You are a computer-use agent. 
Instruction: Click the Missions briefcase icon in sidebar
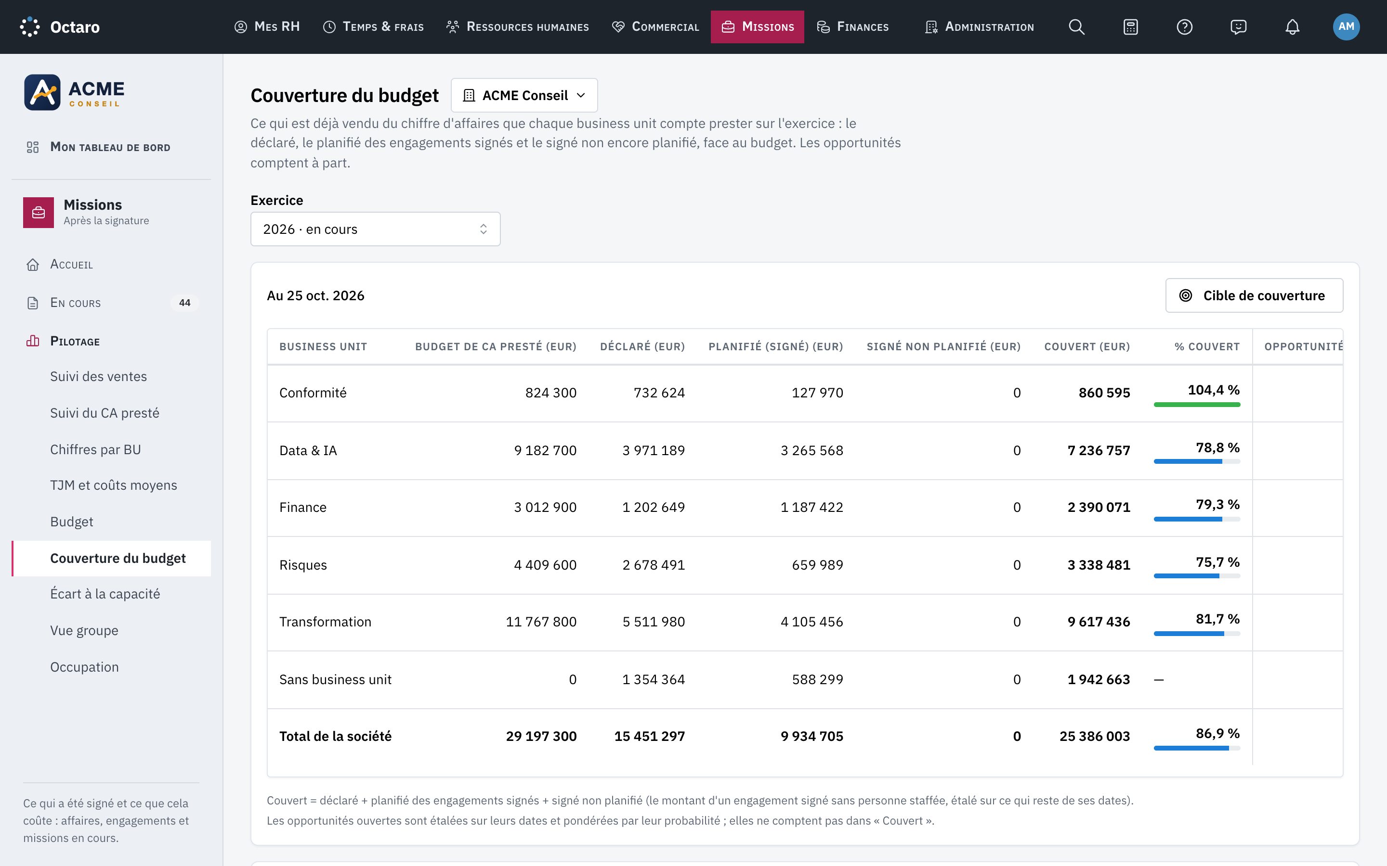(39, 213)
